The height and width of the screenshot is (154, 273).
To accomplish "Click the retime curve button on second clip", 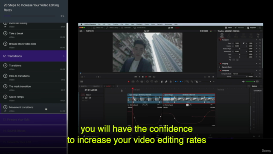I will (x=187, y=105).
